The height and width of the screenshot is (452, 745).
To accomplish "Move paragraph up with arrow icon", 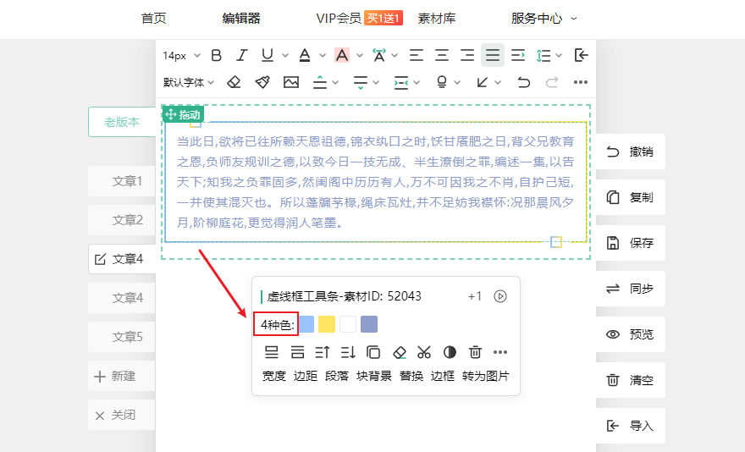I will 323,352.
